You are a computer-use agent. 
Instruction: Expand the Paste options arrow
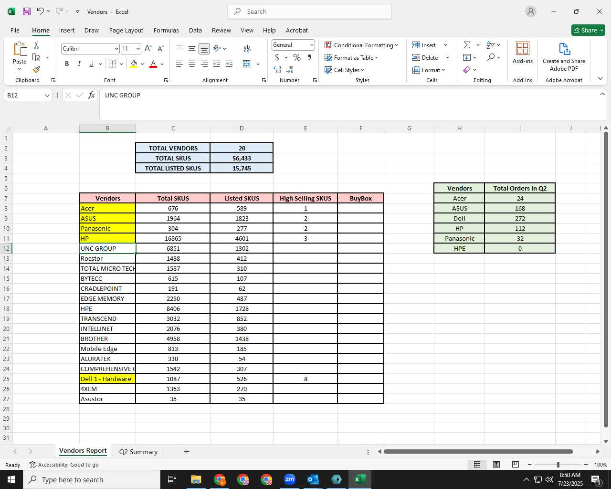(x=20, y=70)
